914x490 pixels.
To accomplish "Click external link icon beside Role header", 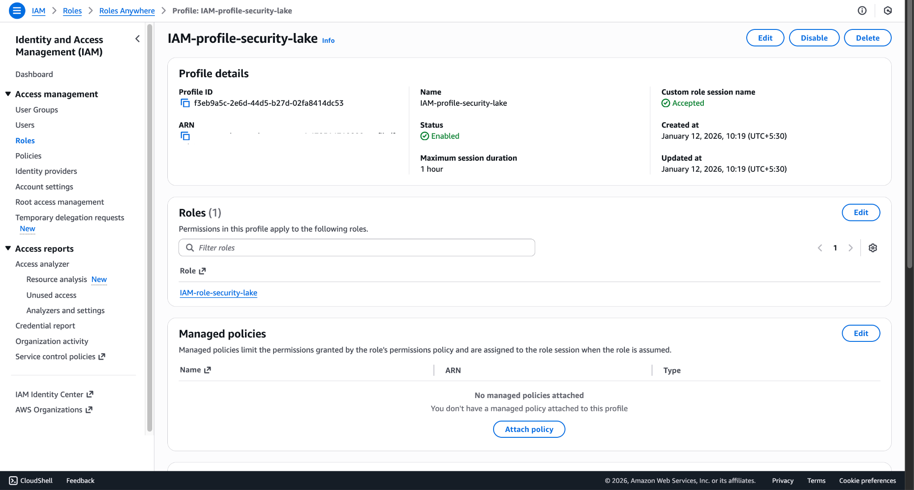I will coord(203,271).
